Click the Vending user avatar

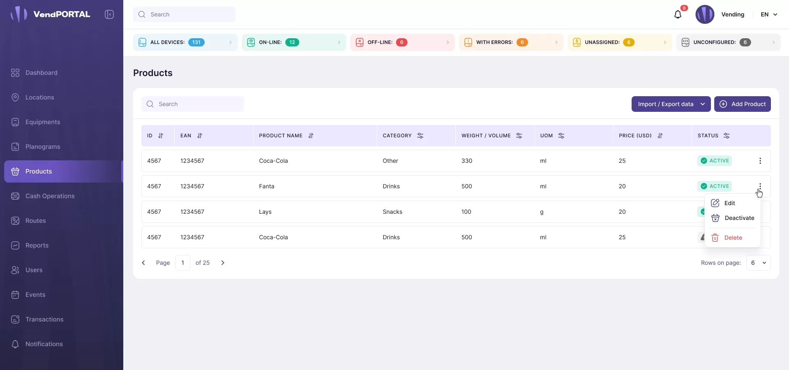[x=705, y=14]
